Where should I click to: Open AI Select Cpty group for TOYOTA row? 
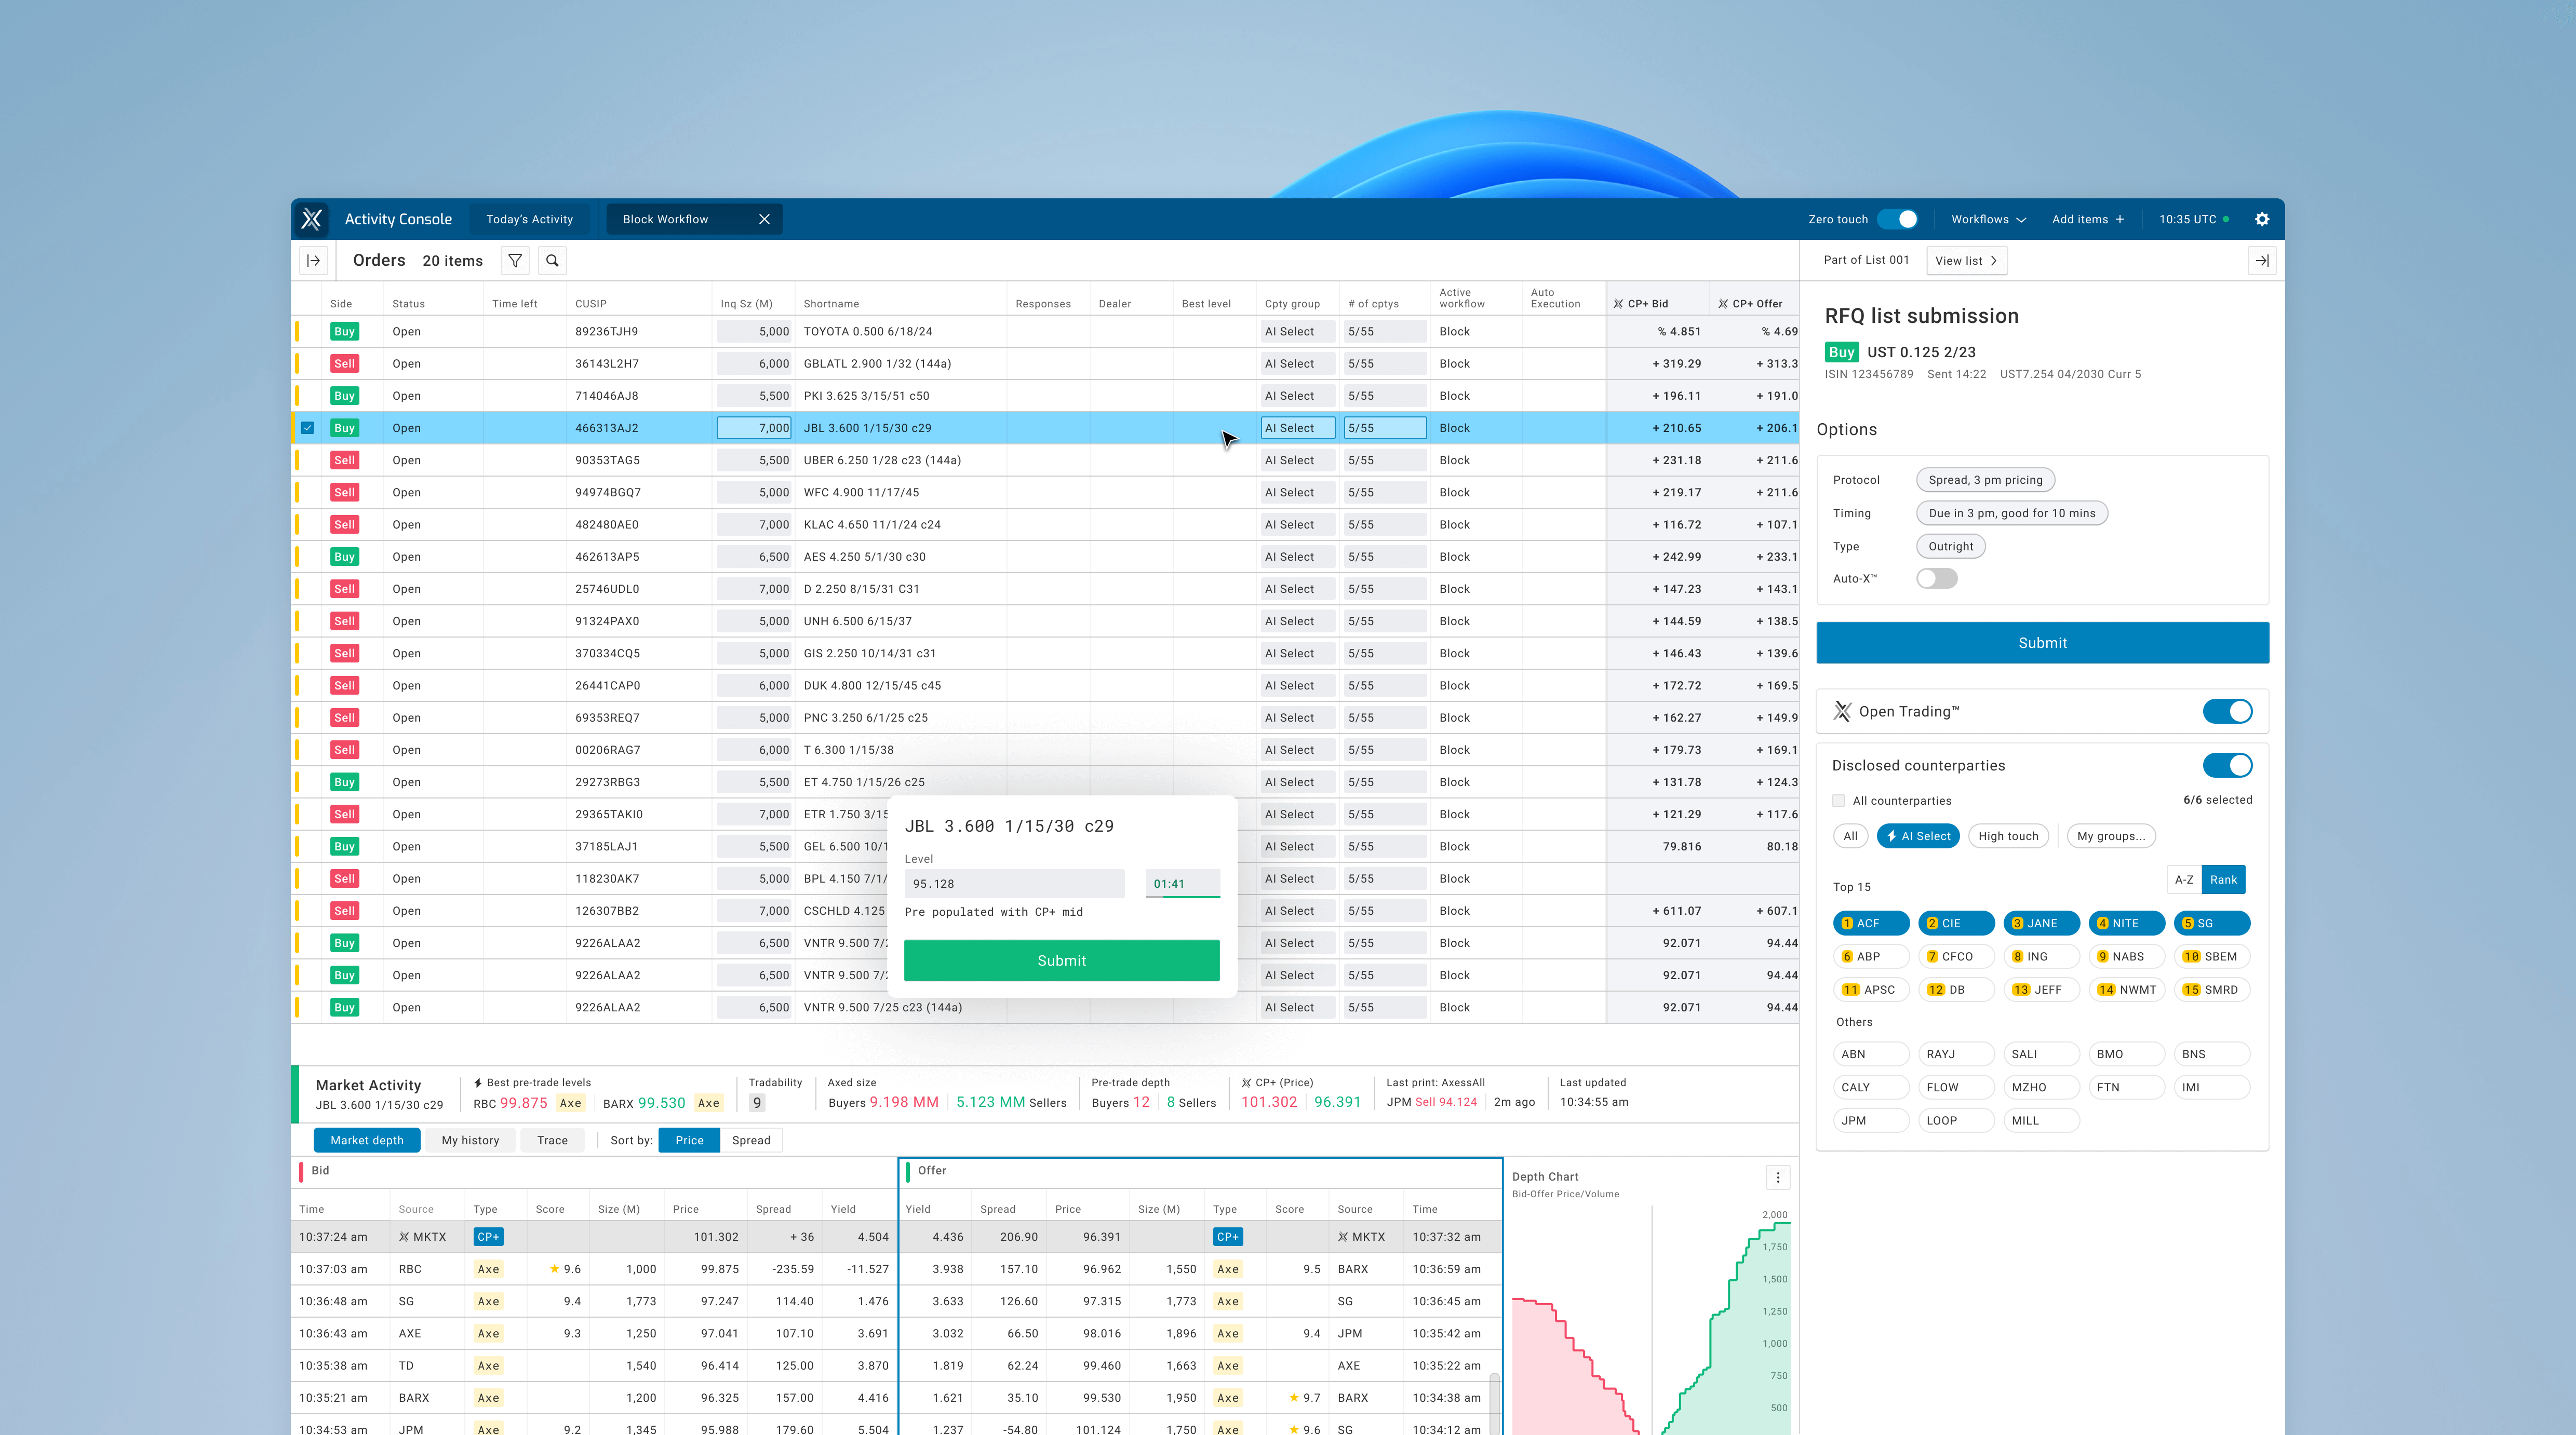pyautogui.click(x=1297, y=332)
